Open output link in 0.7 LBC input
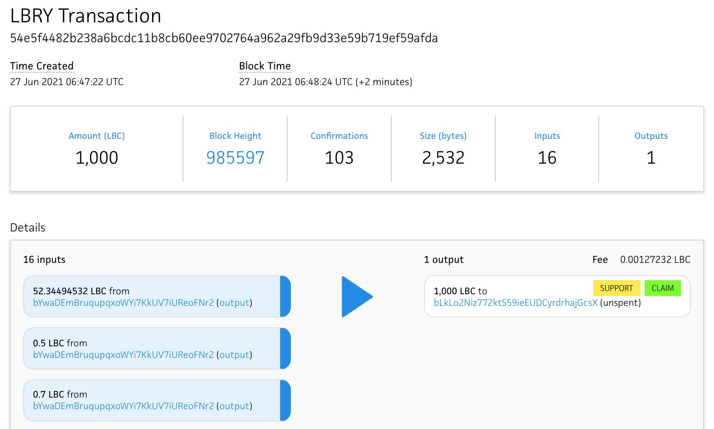714x429 pixels. coord(234,406)
